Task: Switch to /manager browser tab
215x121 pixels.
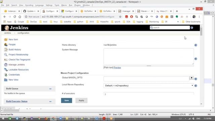Action: pos(126,11)
